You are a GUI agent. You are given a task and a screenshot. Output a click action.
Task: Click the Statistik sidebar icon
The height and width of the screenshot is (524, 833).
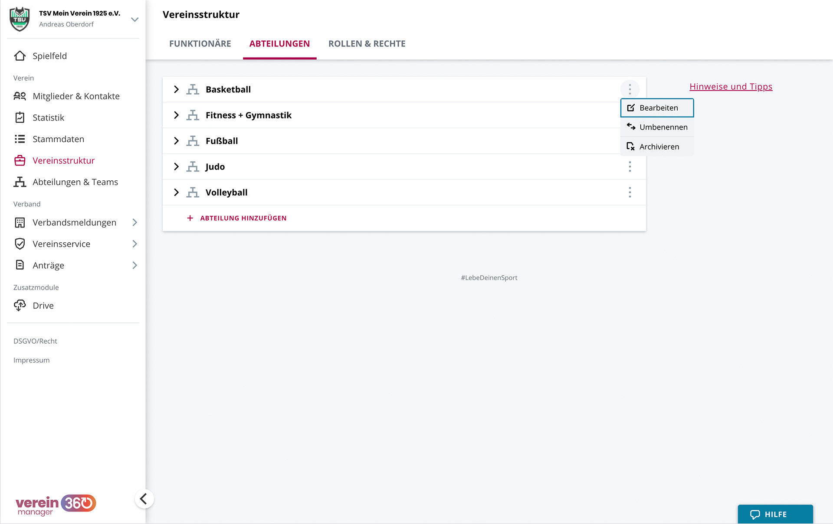pos(20,117)
